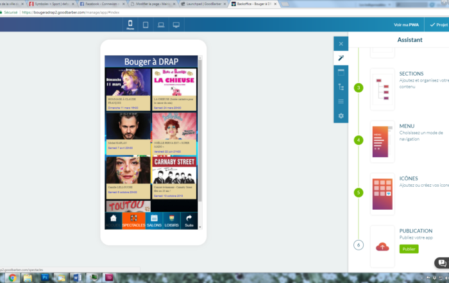Click the Icônes step thumbnail

coord(382,194)
